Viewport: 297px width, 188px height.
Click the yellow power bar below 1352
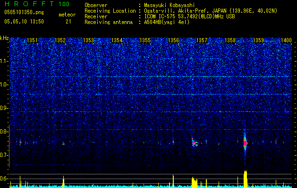63,182
